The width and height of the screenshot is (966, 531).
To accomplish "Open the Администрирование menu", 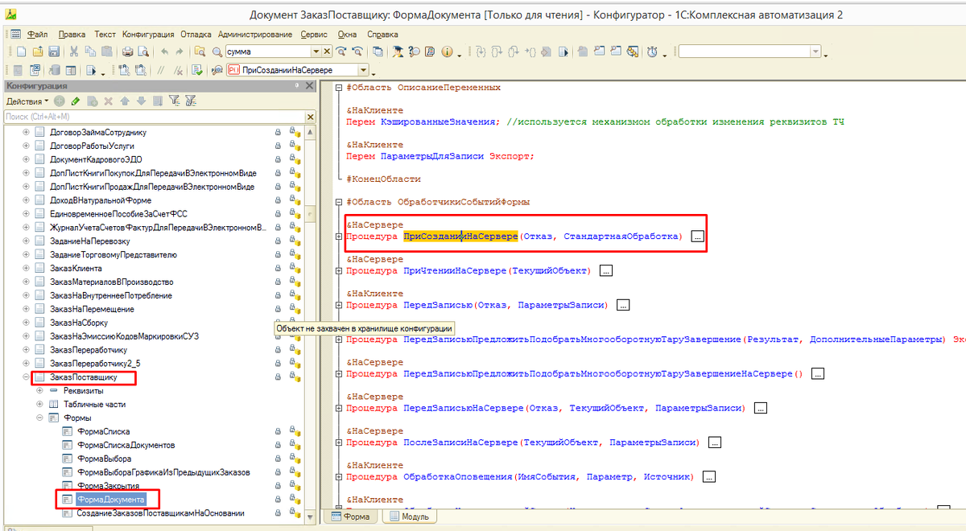I will click(255, 35).
